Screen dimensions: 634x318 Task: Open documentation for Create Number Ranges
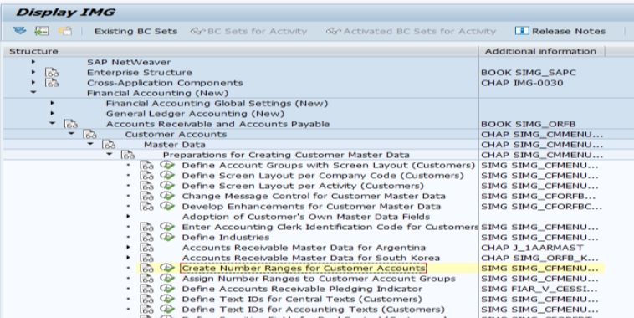pyautogui.click(x=146, y=269)
